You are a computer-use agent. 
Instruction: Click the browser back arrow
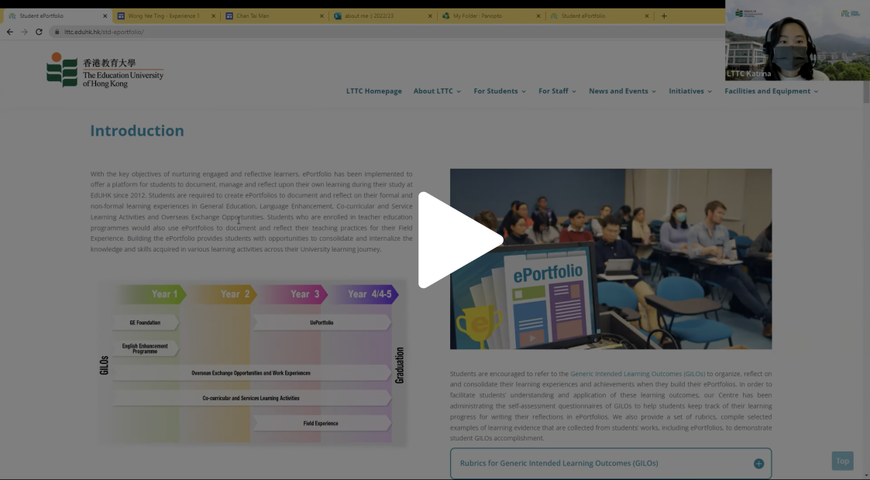10,32
